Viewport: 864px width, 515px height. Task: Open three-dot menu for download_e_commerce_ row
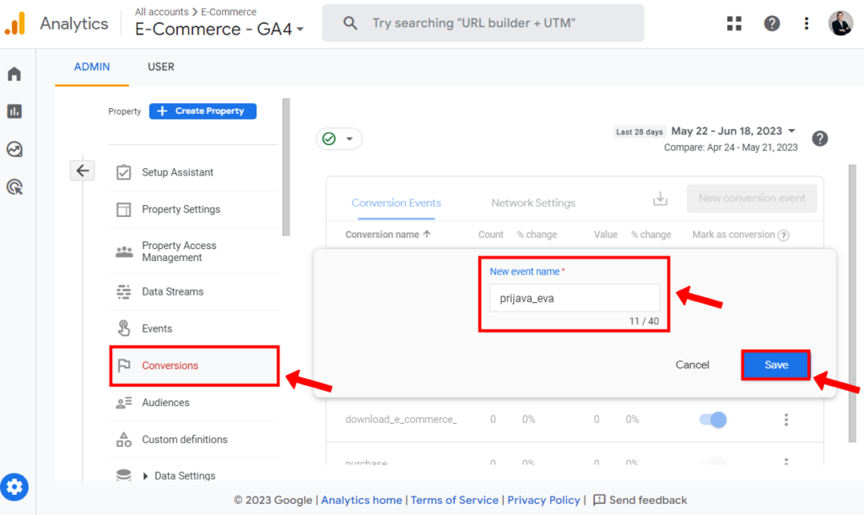tap(786, 420)
